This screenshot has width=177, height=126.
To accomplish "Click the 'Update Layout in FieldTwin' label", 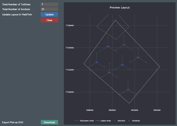I will (17, 15).
